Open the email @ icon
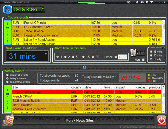The height and width of the screenshot is (129, 168). (x=137, y=2)
